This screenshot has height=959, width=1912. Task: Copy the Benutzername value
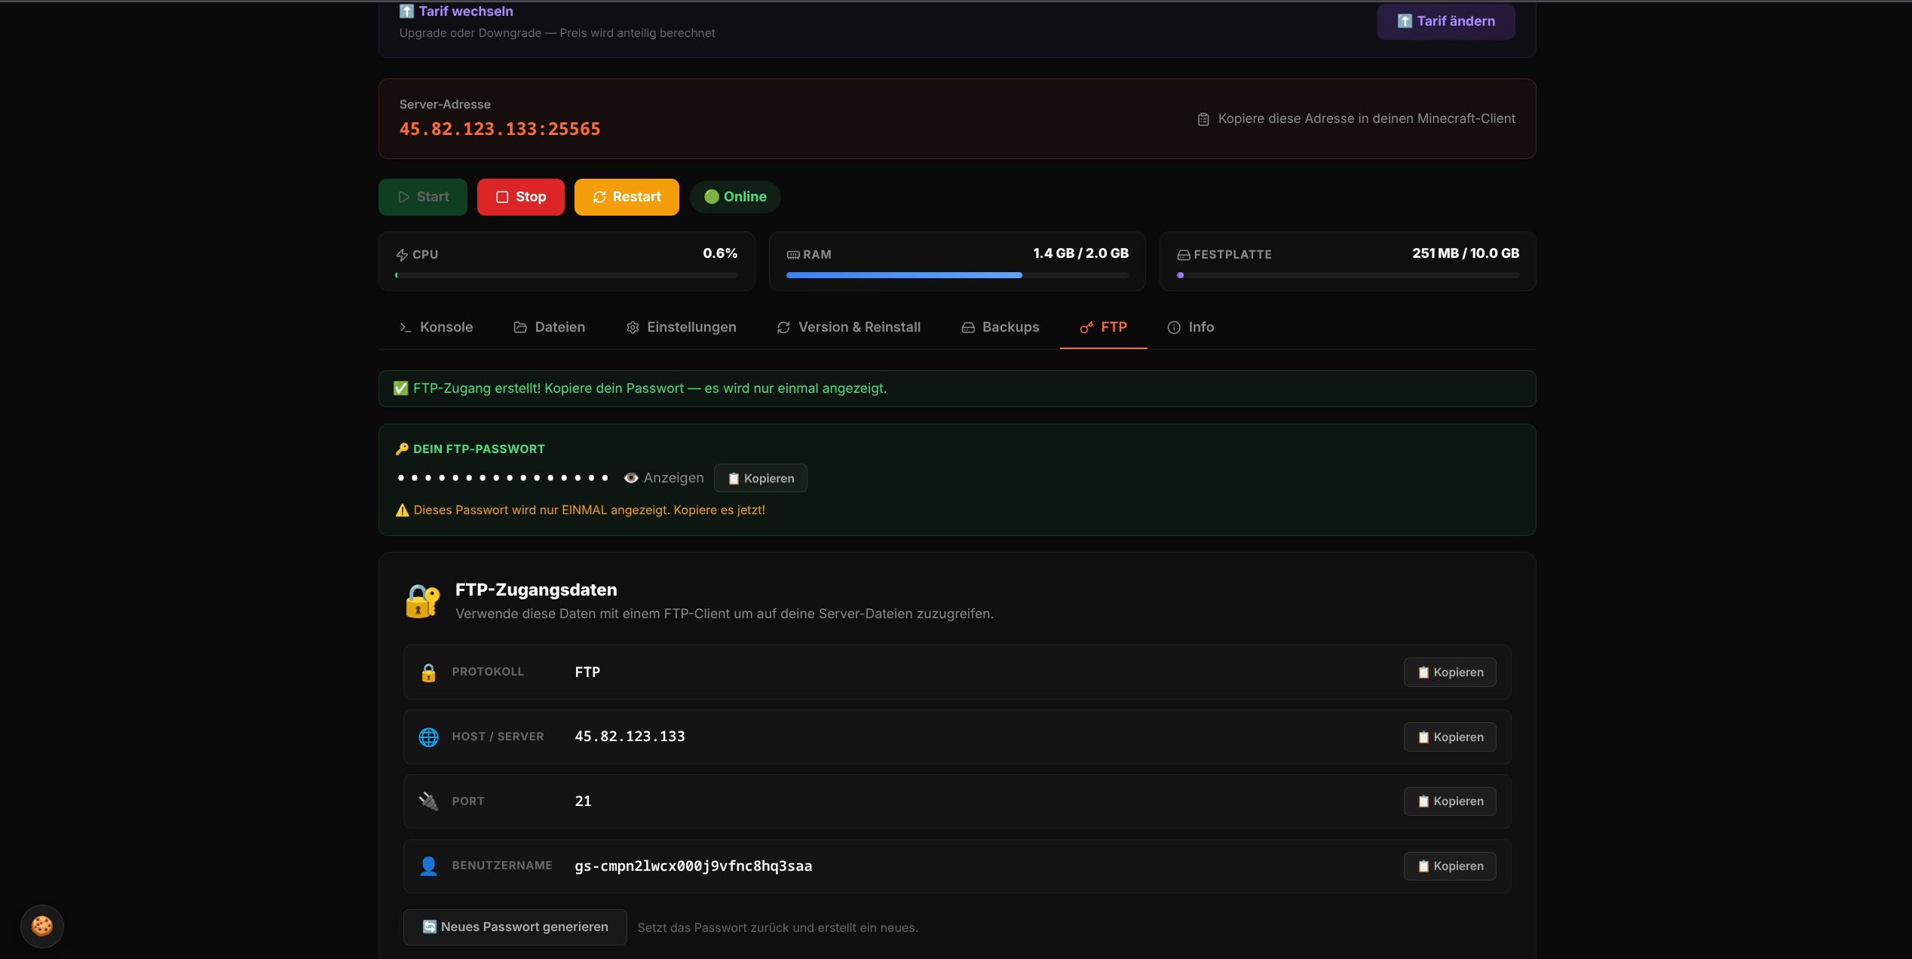[1450, 866]
